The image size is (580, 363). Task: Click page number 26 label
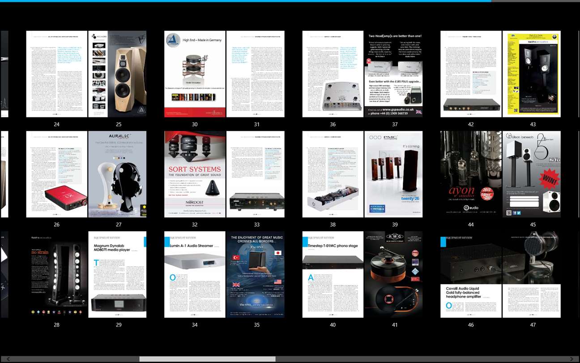56,225
